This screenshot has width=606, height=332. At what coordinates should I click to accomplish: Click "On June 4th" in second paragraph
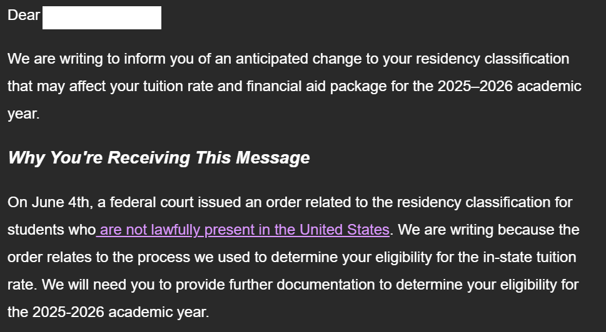(x=41, y=203)
